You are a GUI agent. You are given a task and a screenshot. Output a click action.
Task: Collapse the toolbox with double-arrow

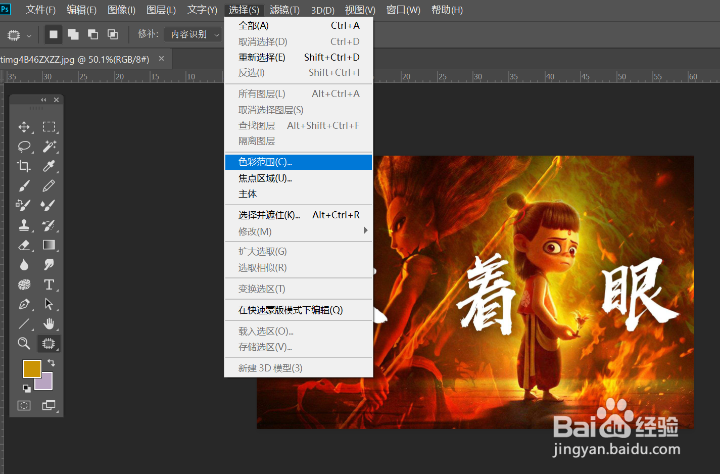(44, 100)
